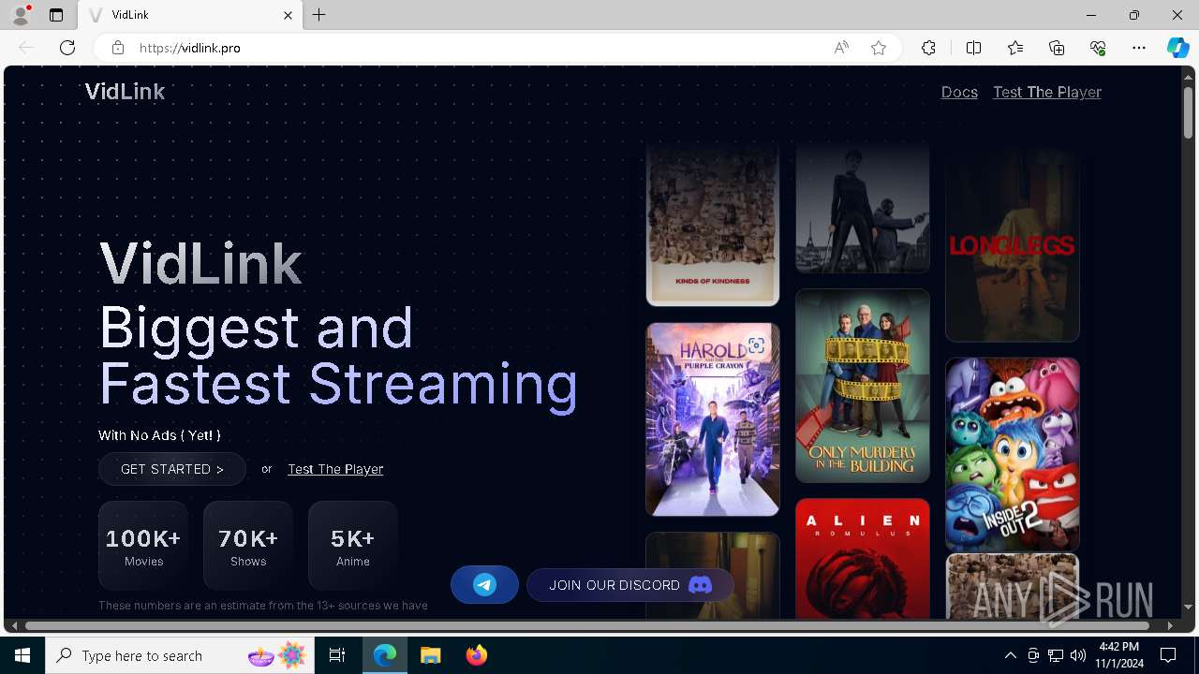Show hidden system tray icons
The image size is (1199, 674).
[x=1010, y=655]
